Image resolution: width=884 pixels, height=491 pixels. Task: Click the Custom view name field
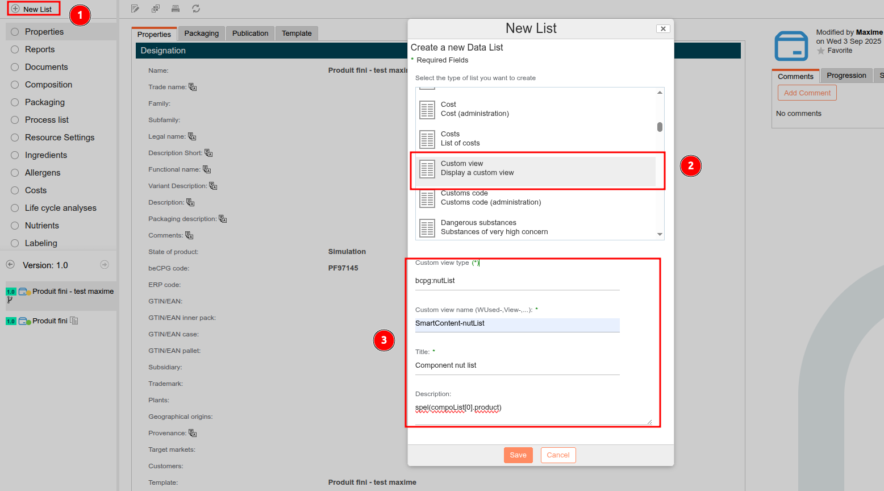(x=517, y=324)
